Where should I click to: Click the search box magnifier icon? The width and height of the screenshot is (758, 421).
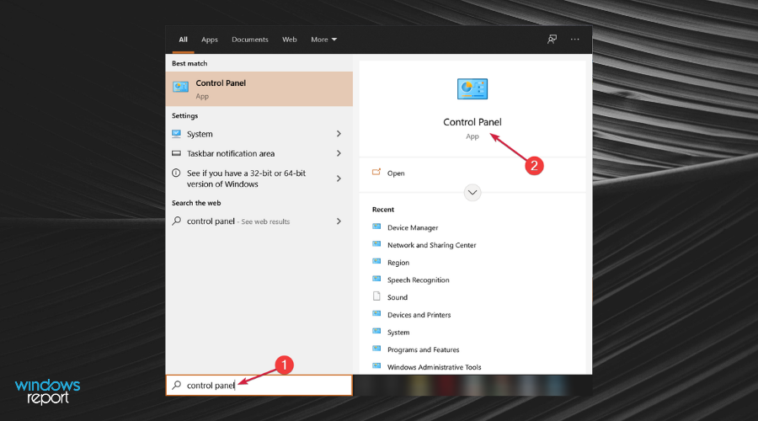pos(177,385)
